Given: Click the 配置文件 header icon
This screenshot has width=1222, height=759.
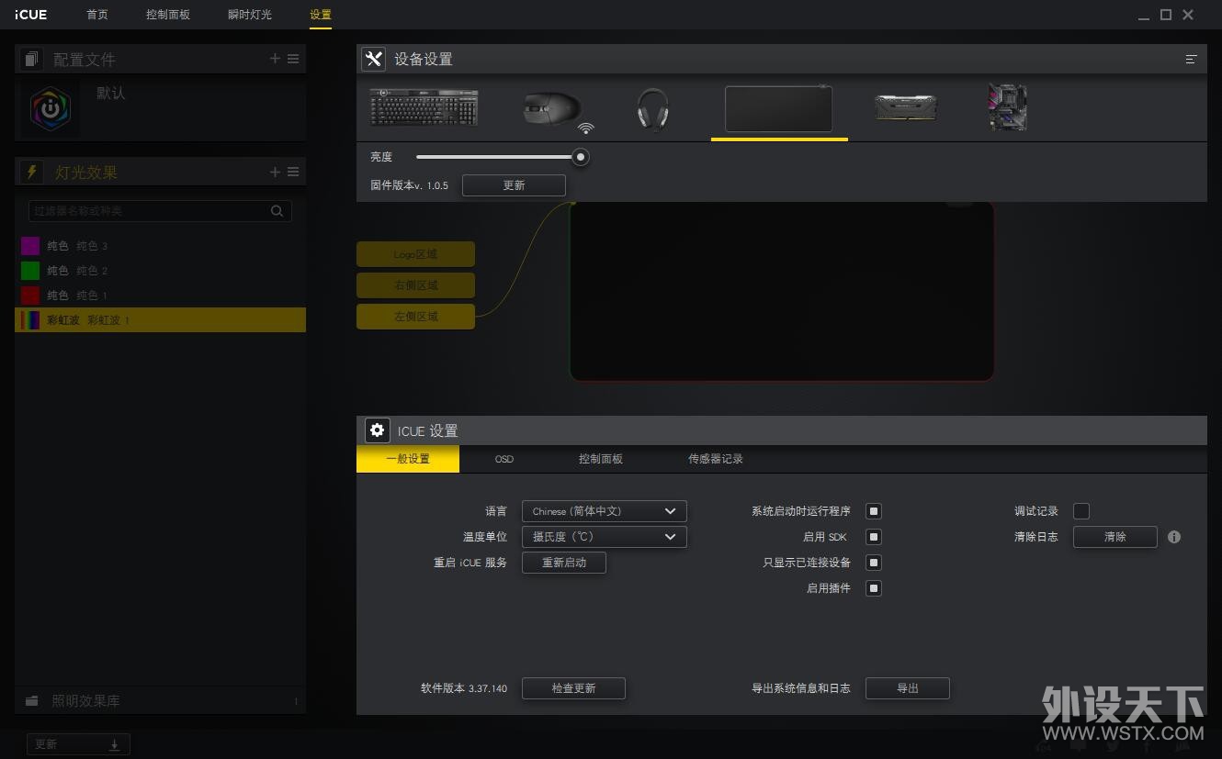Looking at the screenshot, I should (x=31, y=59).
